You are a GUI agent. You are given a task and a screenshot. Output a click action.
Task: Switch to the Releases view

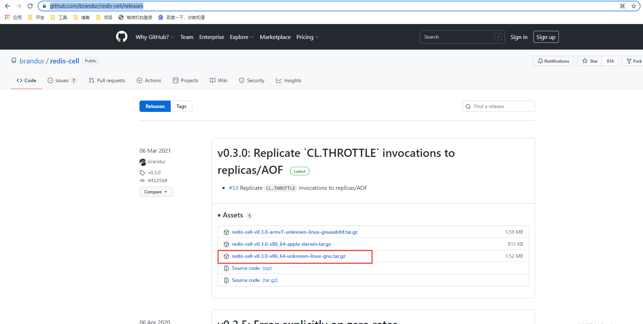(155, 106)
